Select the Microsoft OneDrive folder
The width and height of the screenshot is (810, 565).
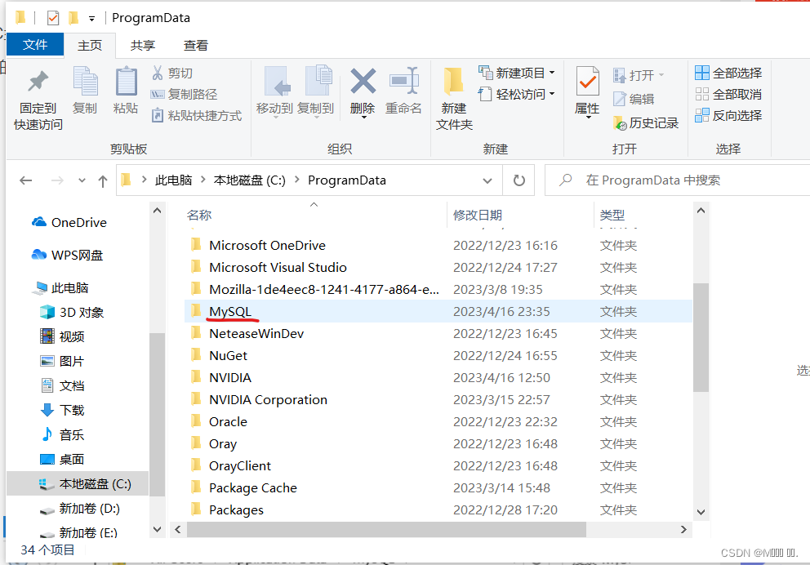coord(438,245)
